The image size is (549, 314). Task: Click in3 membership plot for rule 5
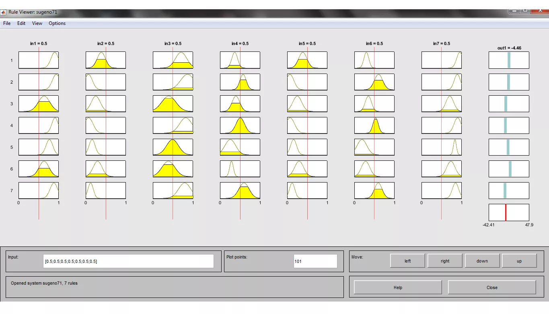pyautogui.click(x=173, y=147)
